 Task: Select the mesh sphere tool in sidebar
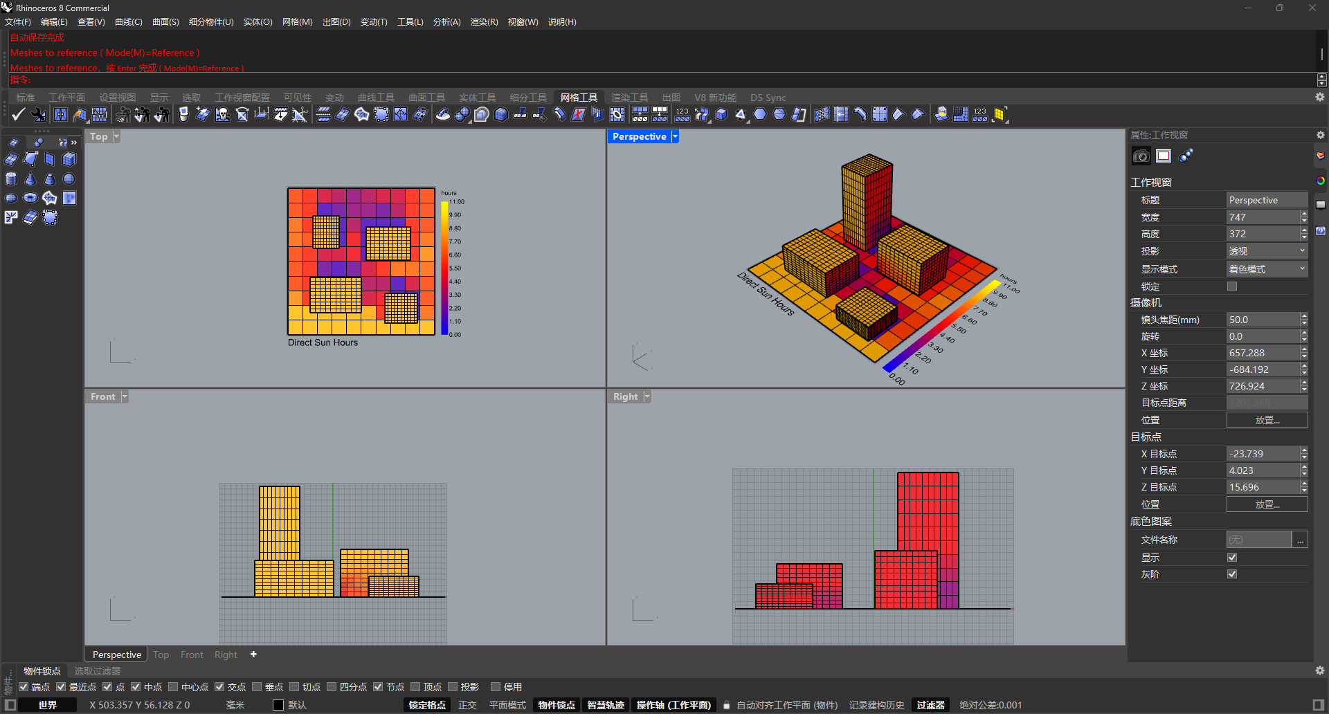[x=69, y=179]
